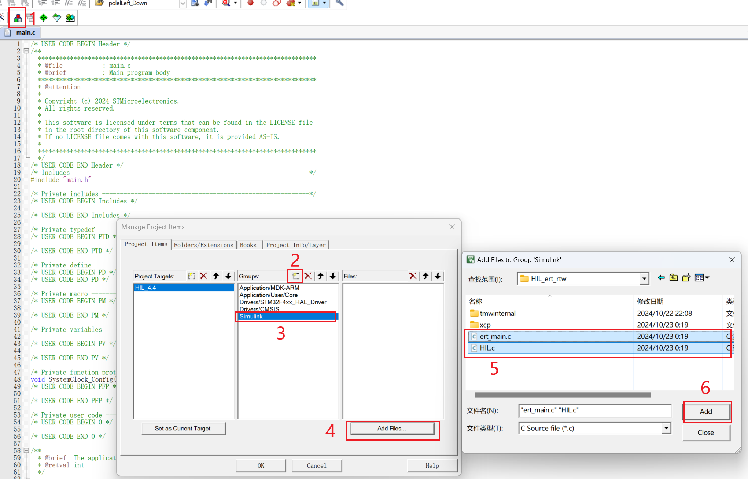The width and height of the screenshot is (748, 479).
Task: Select the main.c editor tab
Action: pyautogui.click(x=21, y=33)
